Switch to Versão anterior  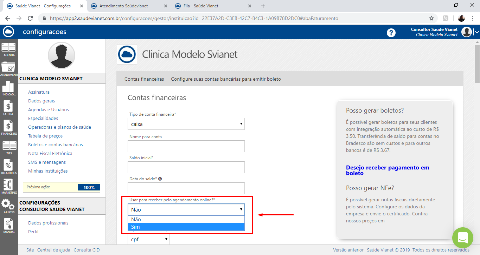[348, 250]
